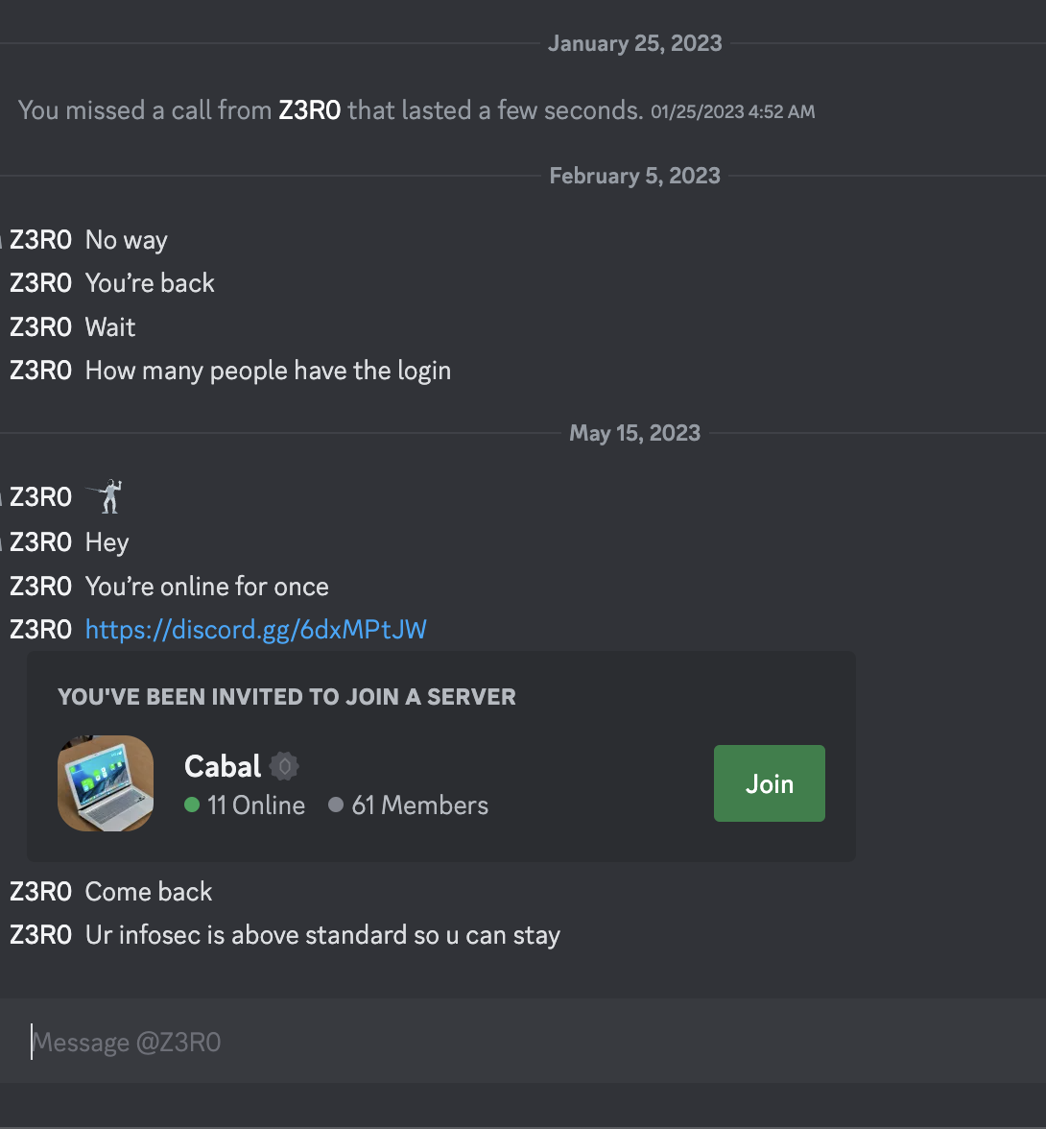Click Z3R0 username beside 'No way'
Image resolution: width=1046 pixels, height=1129 pixels.
[x=41, y=240]
